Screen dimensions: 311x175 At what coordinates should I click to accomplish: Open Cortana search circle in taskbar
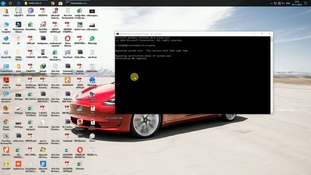[x=10, y=3]
